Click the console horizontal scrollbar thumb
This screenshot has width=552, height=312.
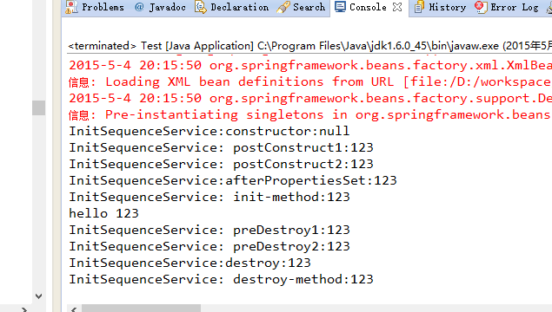[x=141, y=309]
